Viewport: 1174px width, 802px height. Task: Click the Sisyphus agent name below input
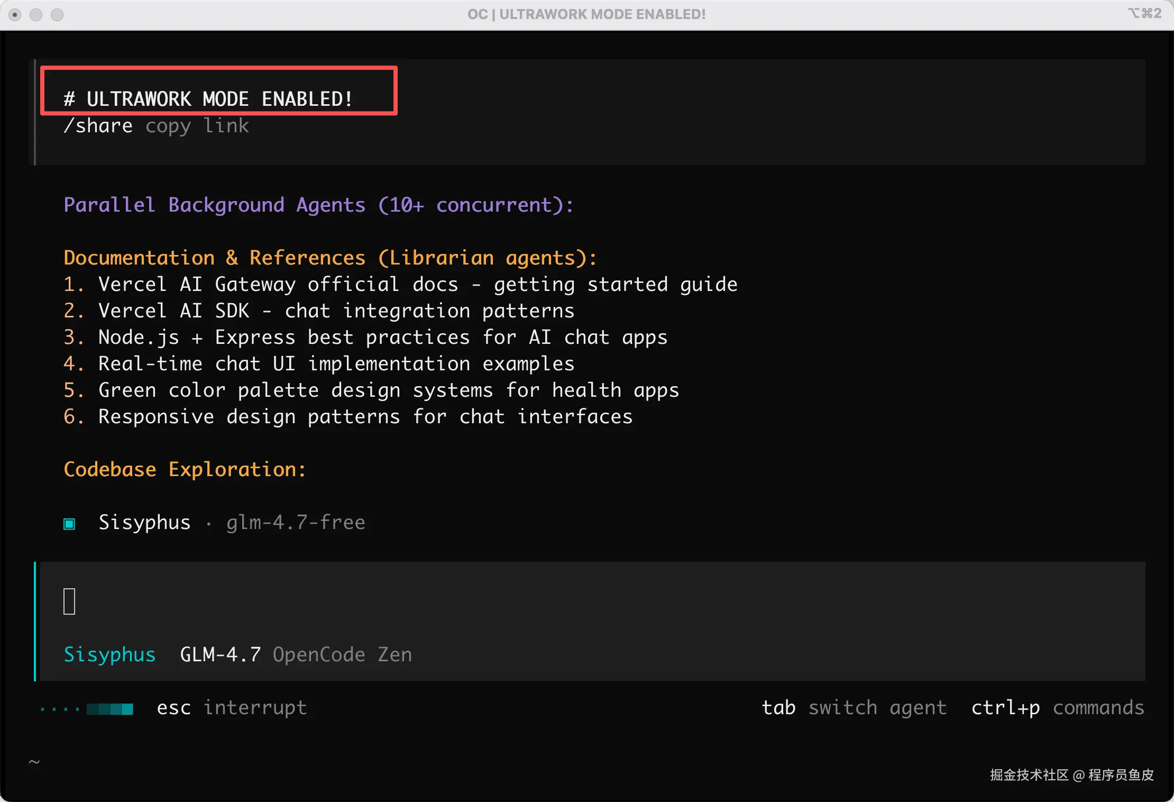click(109, 655)
